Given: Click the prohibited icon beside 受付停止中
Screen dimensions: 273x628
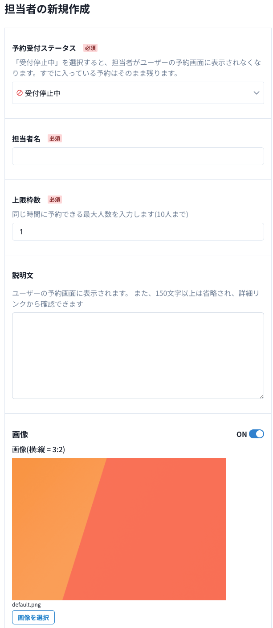Looking at the screenshot, I should tap(20, 93).
